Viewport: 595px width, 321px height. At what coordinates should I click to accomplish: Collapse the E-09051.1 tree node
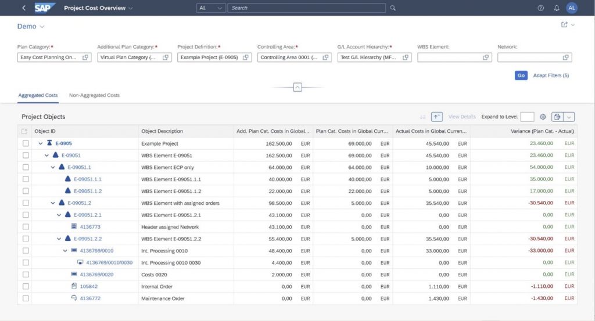tap(53, 167)
